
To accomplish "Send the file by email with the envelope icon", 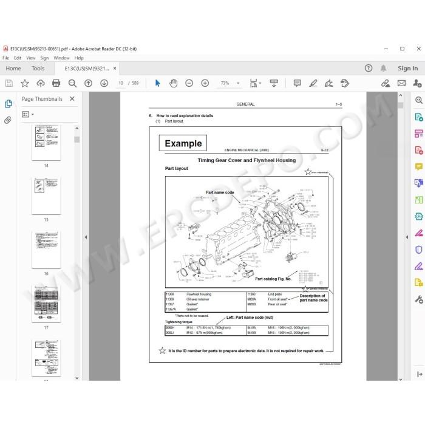I will (x=401, y=83).
